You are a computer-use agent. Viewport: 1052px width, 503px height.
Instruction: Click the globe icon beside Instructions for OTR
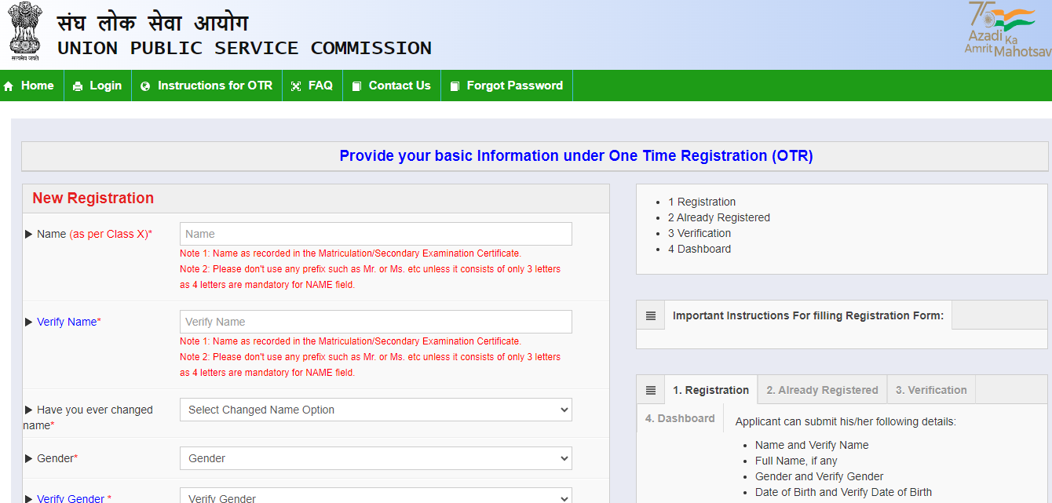[145, 86]
